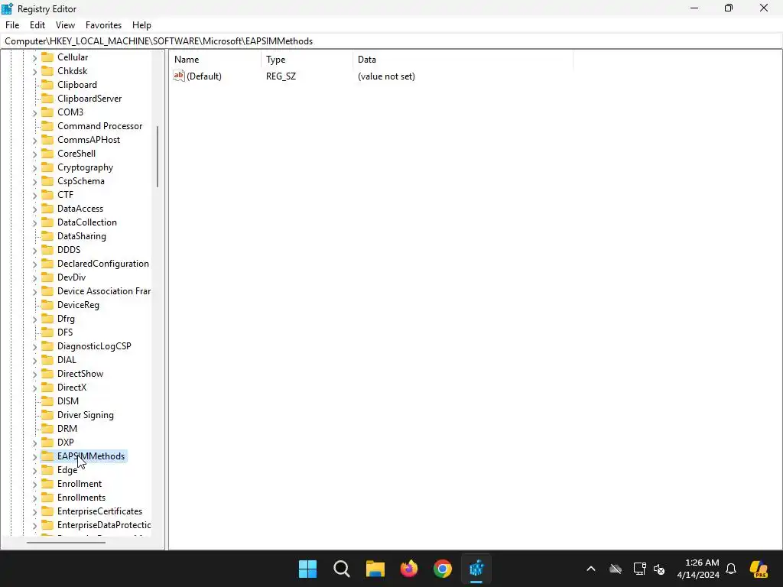Open the notification bell
Screen dimensions: 783x587
[731, 569]
